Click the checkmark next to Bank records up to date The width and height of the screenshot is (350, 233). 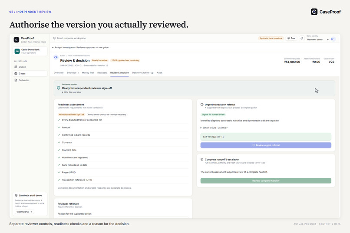(59, 165)
